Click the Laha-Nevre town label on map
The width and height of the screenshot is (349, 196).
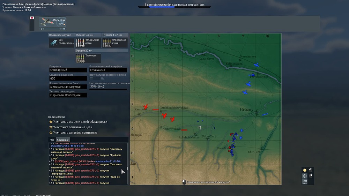[207, 59]
